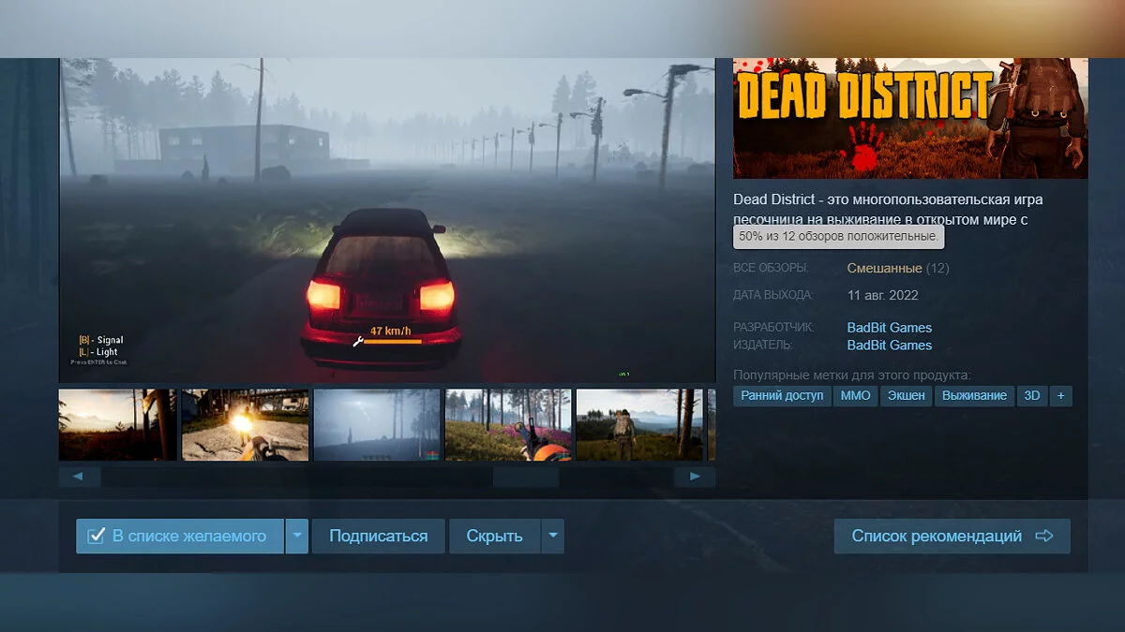This screenshot has width=1125, height=632.
Task: Click the review count (12)
Action: (x=937, y=269)
